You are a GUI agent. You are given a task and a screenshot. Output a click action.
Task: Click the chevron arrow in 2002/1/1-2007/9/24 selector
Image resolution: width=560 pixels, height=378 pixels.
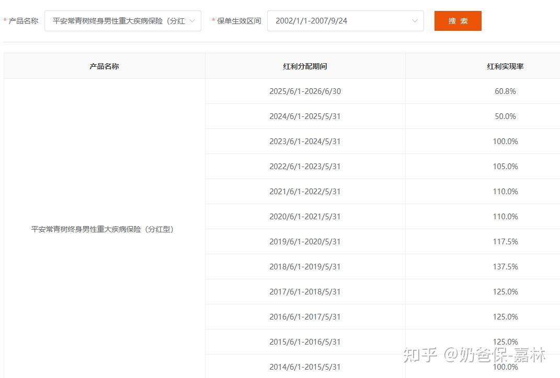415,21
